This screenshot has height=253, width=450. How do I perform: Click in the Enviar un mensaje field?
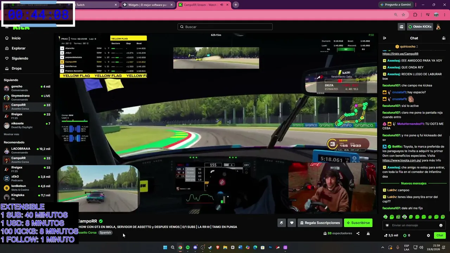pos(413,225)
